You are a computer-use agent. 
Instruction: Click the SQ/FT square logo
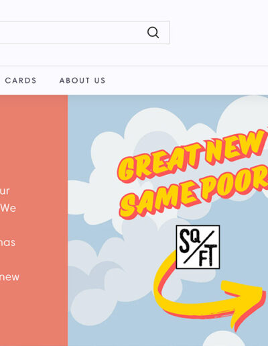pyautogui.click(x=198, y=247)
